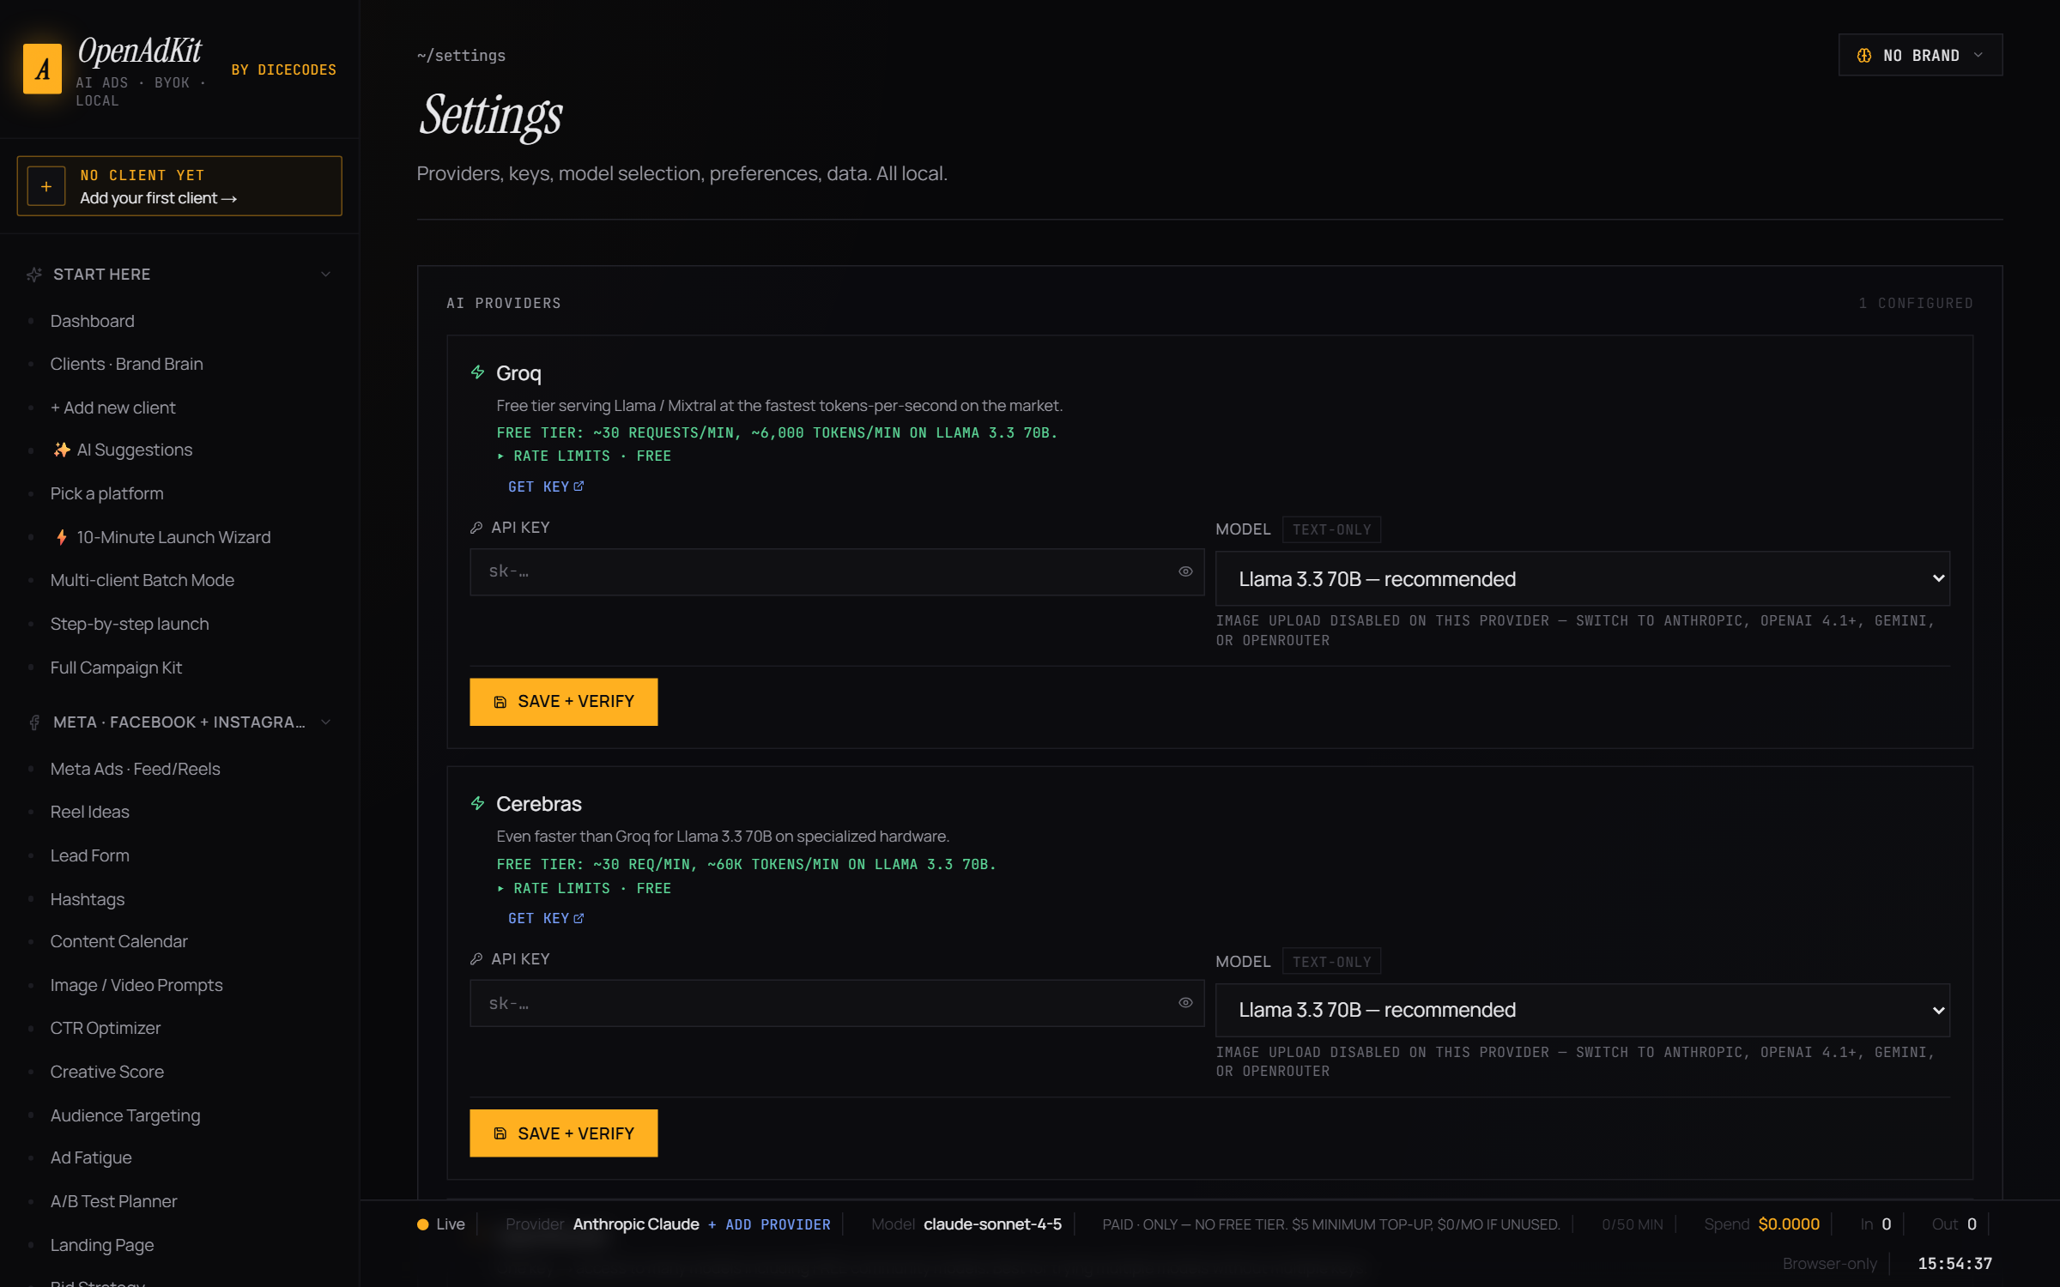This screenshot has width=2060, height=1287.
Task: Click Save + Verify for Cerebras
Action: pos(563,1133)
